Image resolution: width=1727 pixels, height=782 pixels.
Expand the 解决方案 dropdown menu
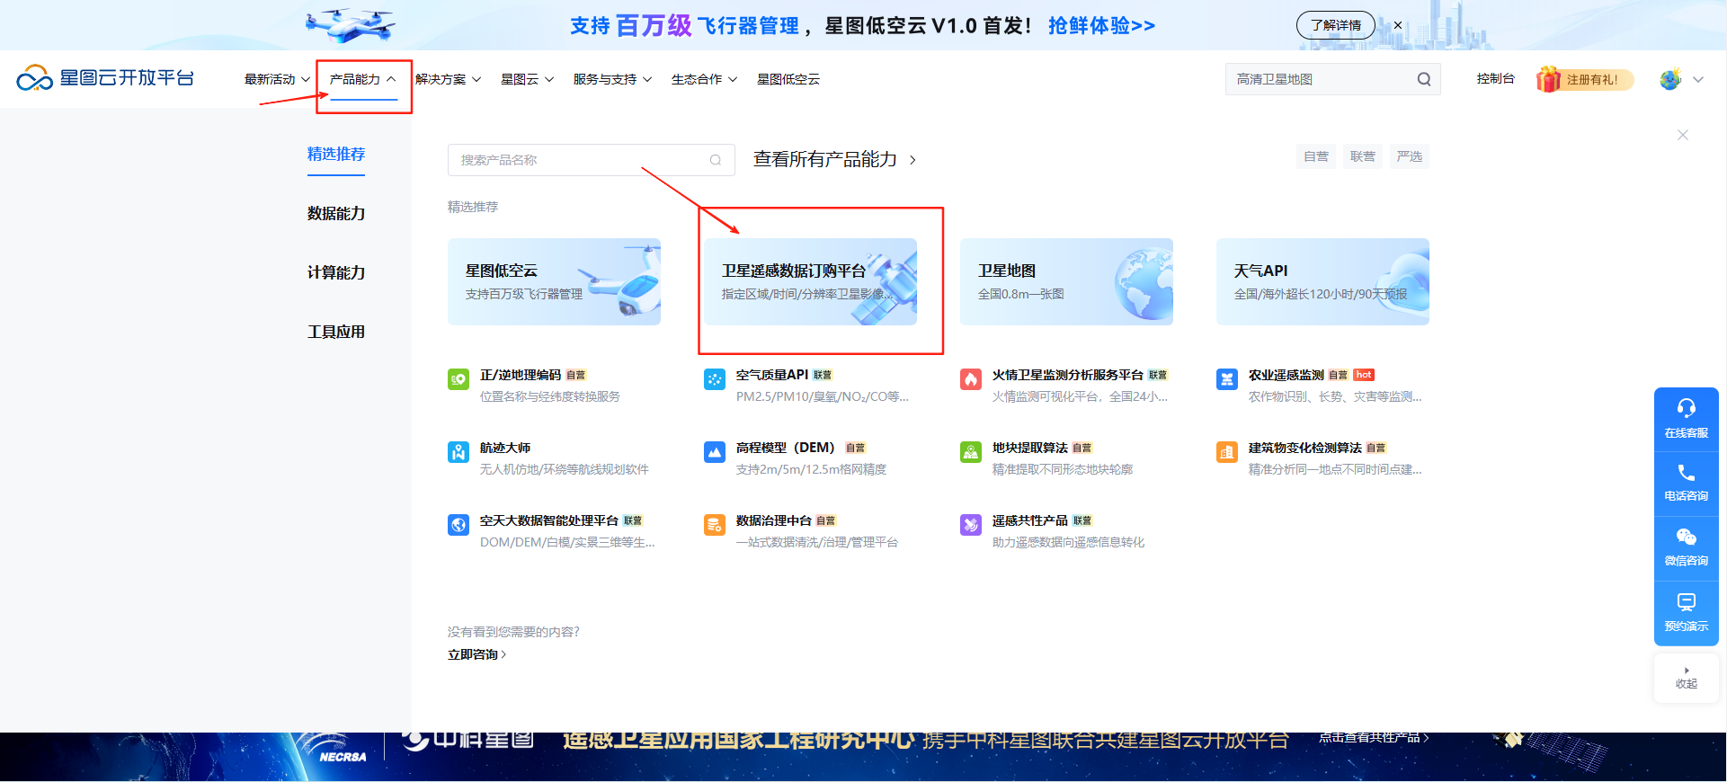pyautogui.click(x=448, y=79)
